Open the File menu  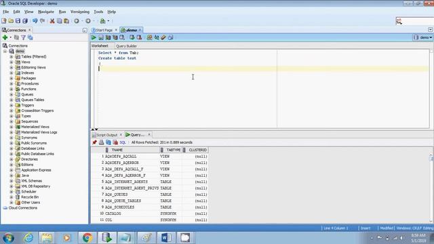6,12
